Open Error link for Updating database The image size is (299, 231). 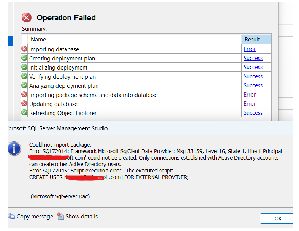click(x=250, y=104)
